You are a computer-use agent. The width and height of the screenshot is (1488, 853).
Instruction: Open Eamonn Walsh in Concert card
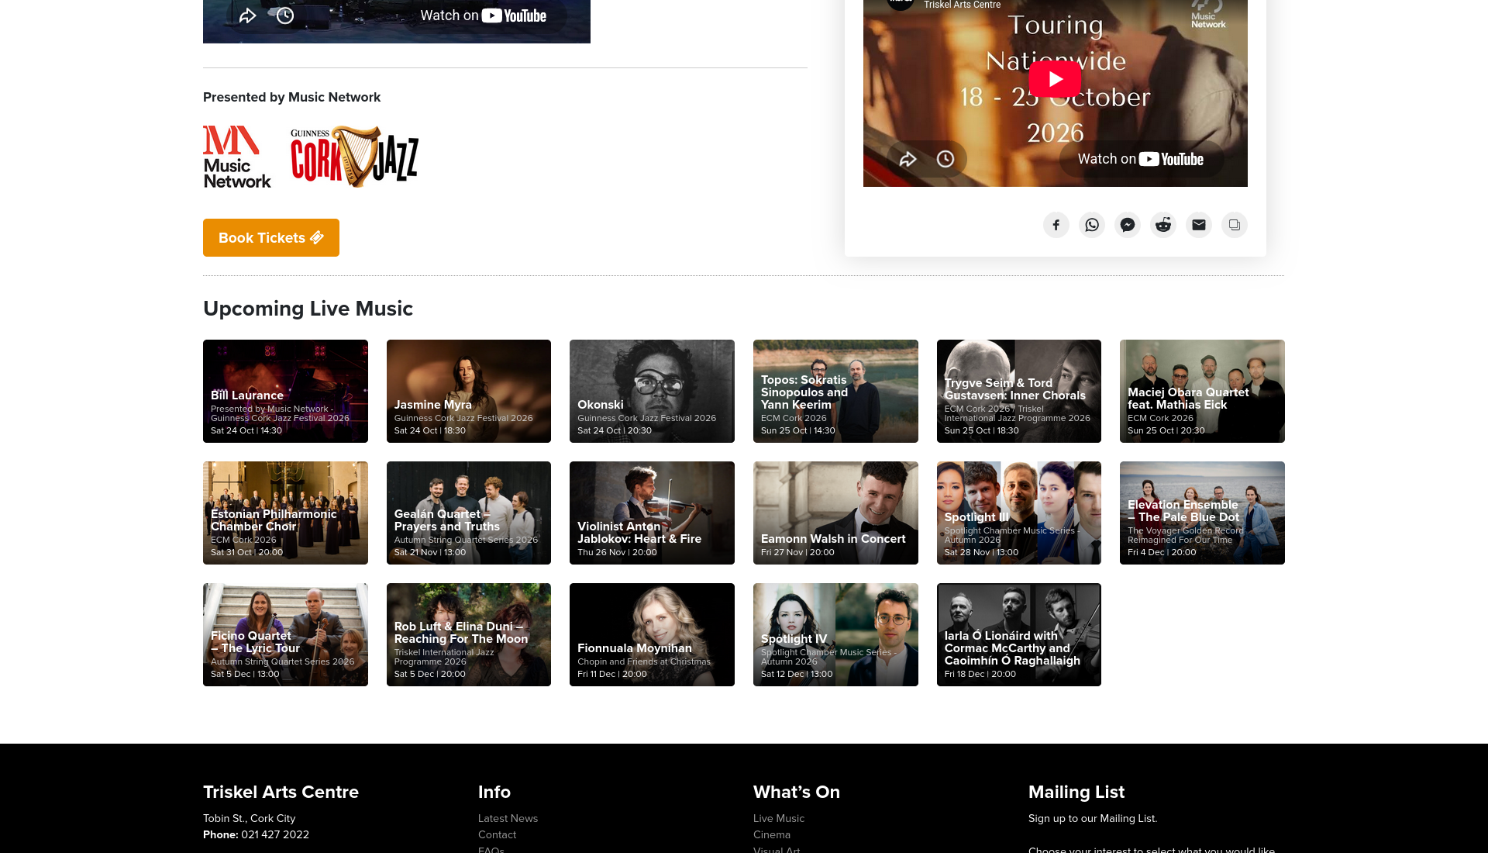(835, 513)
